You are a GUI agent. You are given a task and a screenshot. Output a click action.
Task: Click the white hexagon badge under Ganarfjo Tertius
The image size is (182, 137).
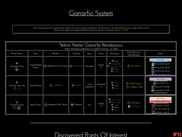click(19, 108)
